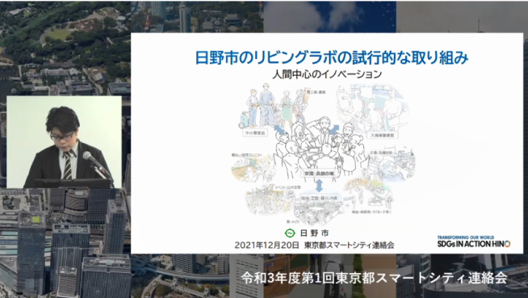Click the presentation slide image
Screen dimensions: 528x298
click(327, 143)
